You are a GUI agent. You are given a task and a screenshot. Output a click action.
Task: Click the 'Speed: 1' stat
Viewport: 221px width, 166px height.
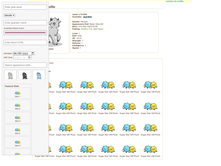click(x=77, y=48)
